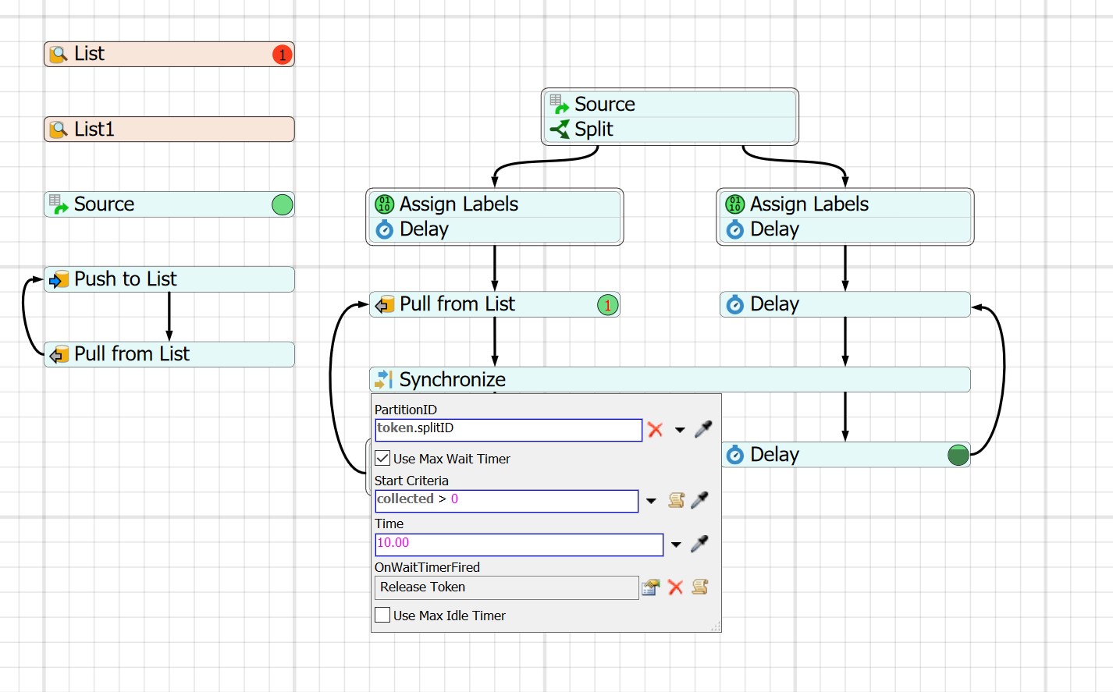Click the Time field eyedropper sampler
The height and width of the screenshot is (692, 1113).
point(699,544)
